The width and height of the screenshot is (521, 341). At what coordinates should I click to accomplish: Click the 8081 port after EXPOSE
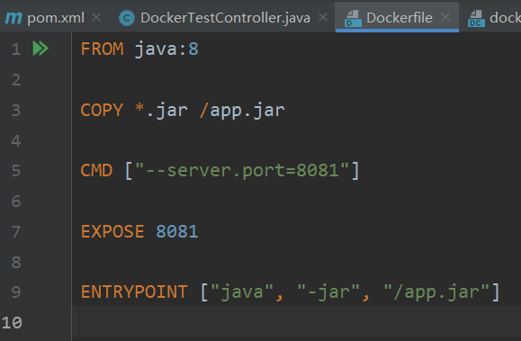(177, 231)
